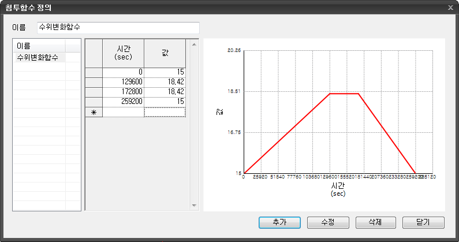Viewport: 459px width, 242px height.
Task: Select the time cell with 129600
Action: (x=123, y=81)
